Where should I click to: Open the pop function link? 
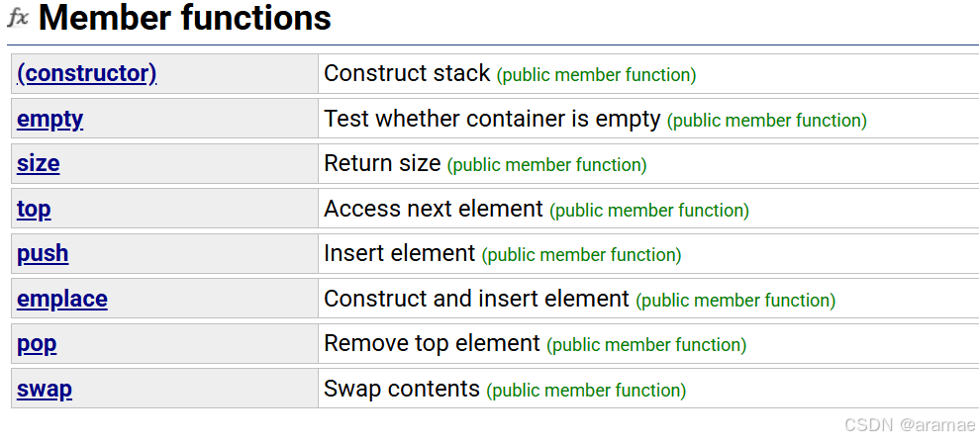point(37,343)
